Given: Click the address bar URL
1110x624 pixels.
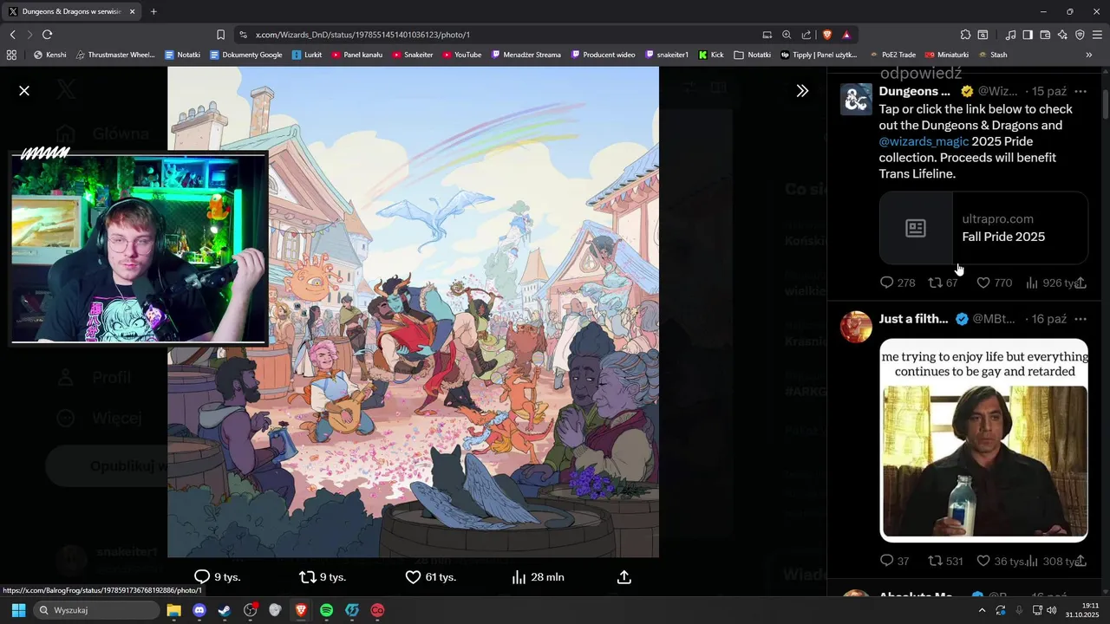Looking at the screenshot, I should (363, 35).
